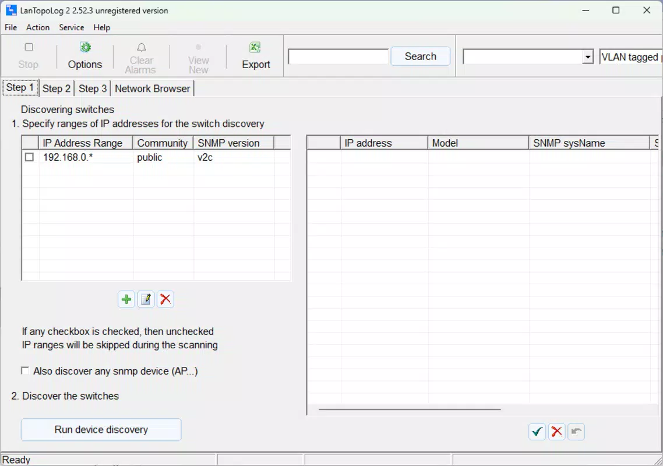Image resolution: width=663 pixels, height=466 pixels.
Task: Delete IP range with red X below list
Action: click(165, 299)
